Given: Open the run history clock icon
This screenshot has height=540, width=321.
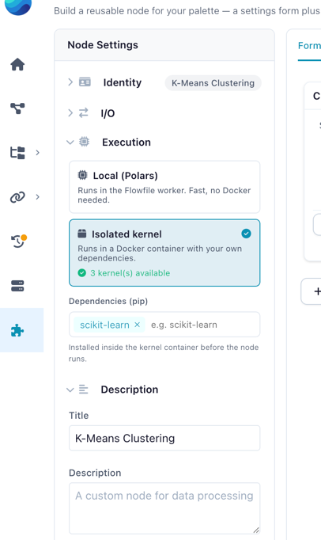Looking at the screenshot, I should [x=18, y=241].
